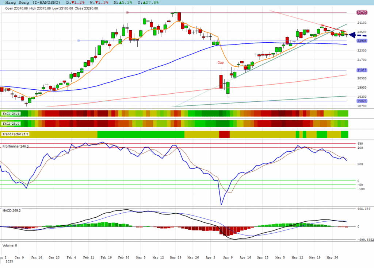This screenshot has height=268, width=374.
Task: Click the 18700 price axis label
Action: [362, 106]
